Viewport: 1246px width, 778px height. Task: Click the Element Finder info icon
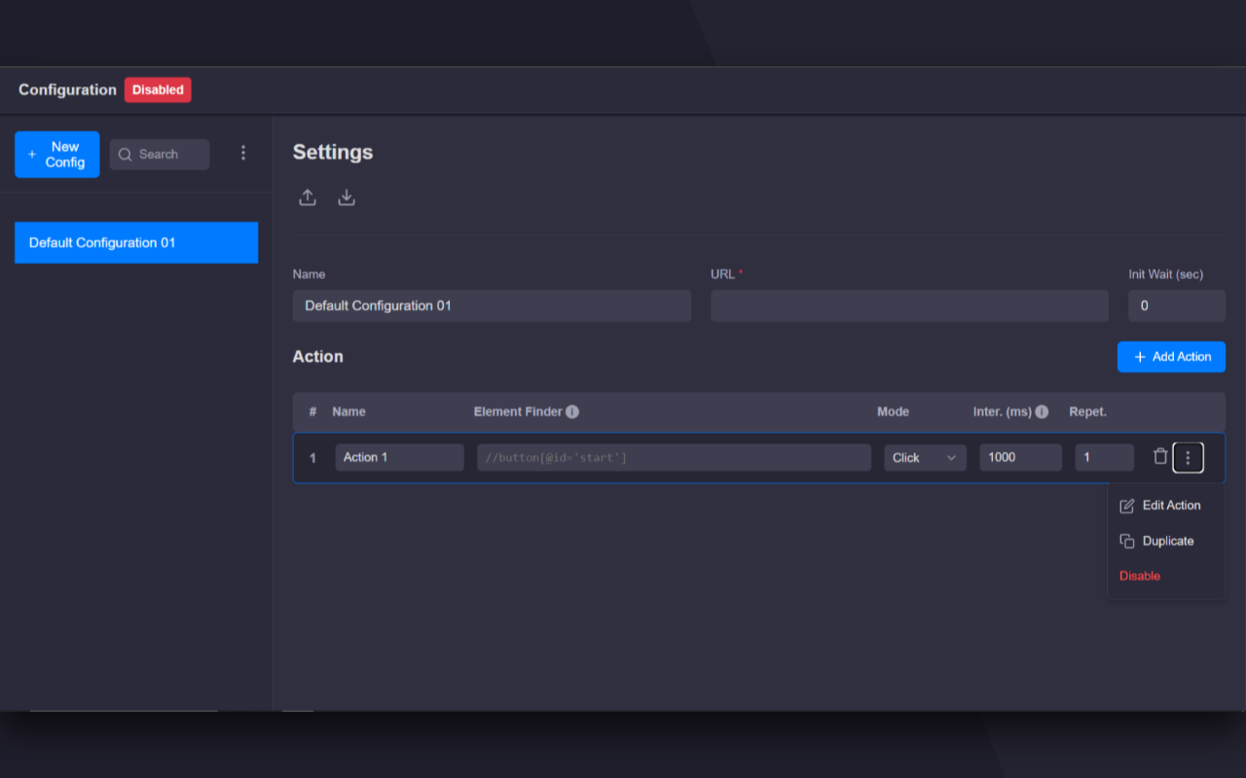(x=572, y=411)
